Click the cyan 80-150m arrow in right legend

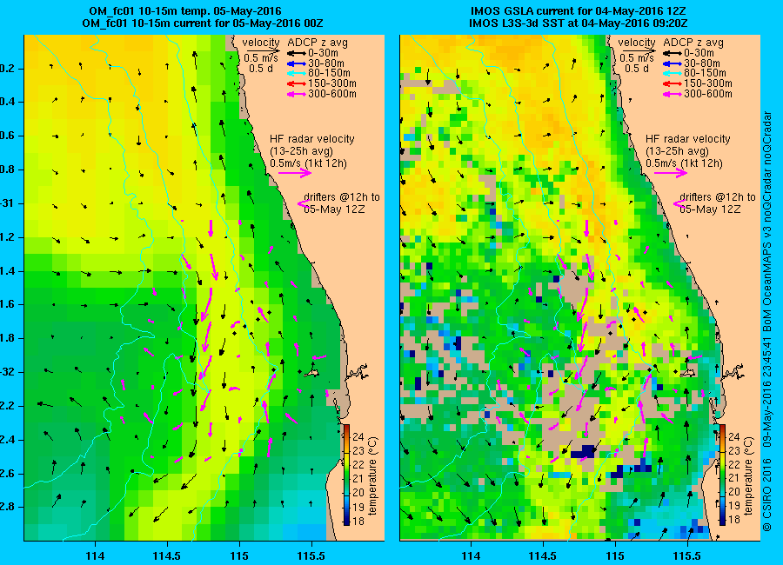point(673,73)
